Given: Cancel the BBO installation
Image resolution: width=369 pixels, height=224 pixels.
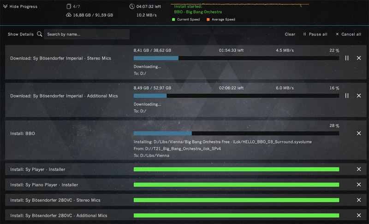Looking at the screenshot, I should (x=359, y=133).
